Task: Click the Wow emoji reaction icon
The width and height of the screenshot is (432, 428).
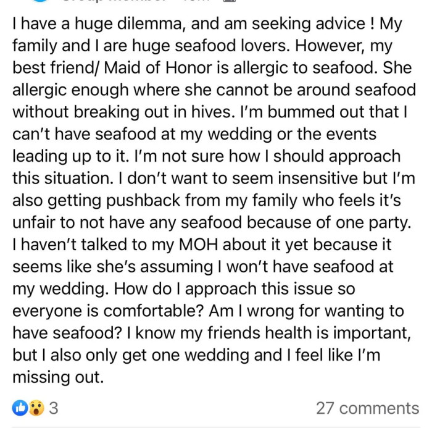Action: click(x=36, y=408)
